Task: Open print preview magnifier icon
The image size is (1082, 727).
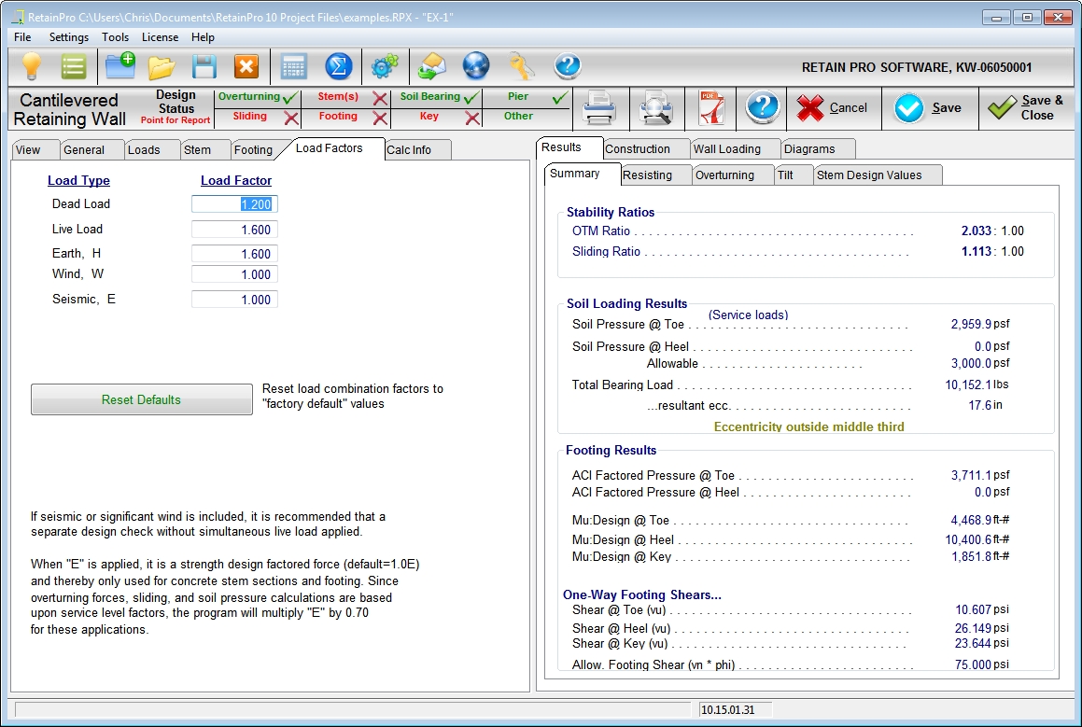Action: 654,108
